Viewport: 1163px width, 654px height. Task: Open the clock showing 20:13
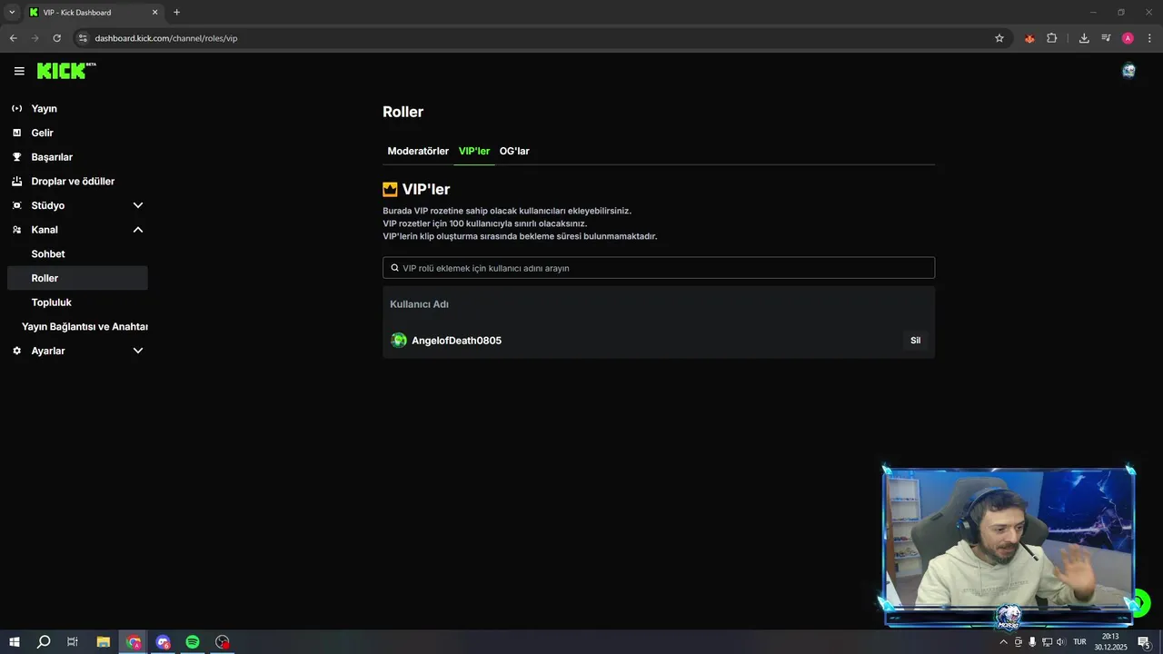coord(1110,642)
